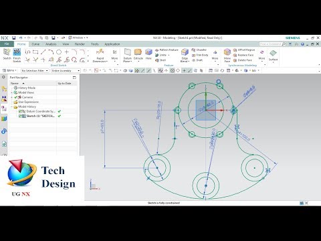
Task: Expand the Model Views tree node
Action: tap(12, 92)
